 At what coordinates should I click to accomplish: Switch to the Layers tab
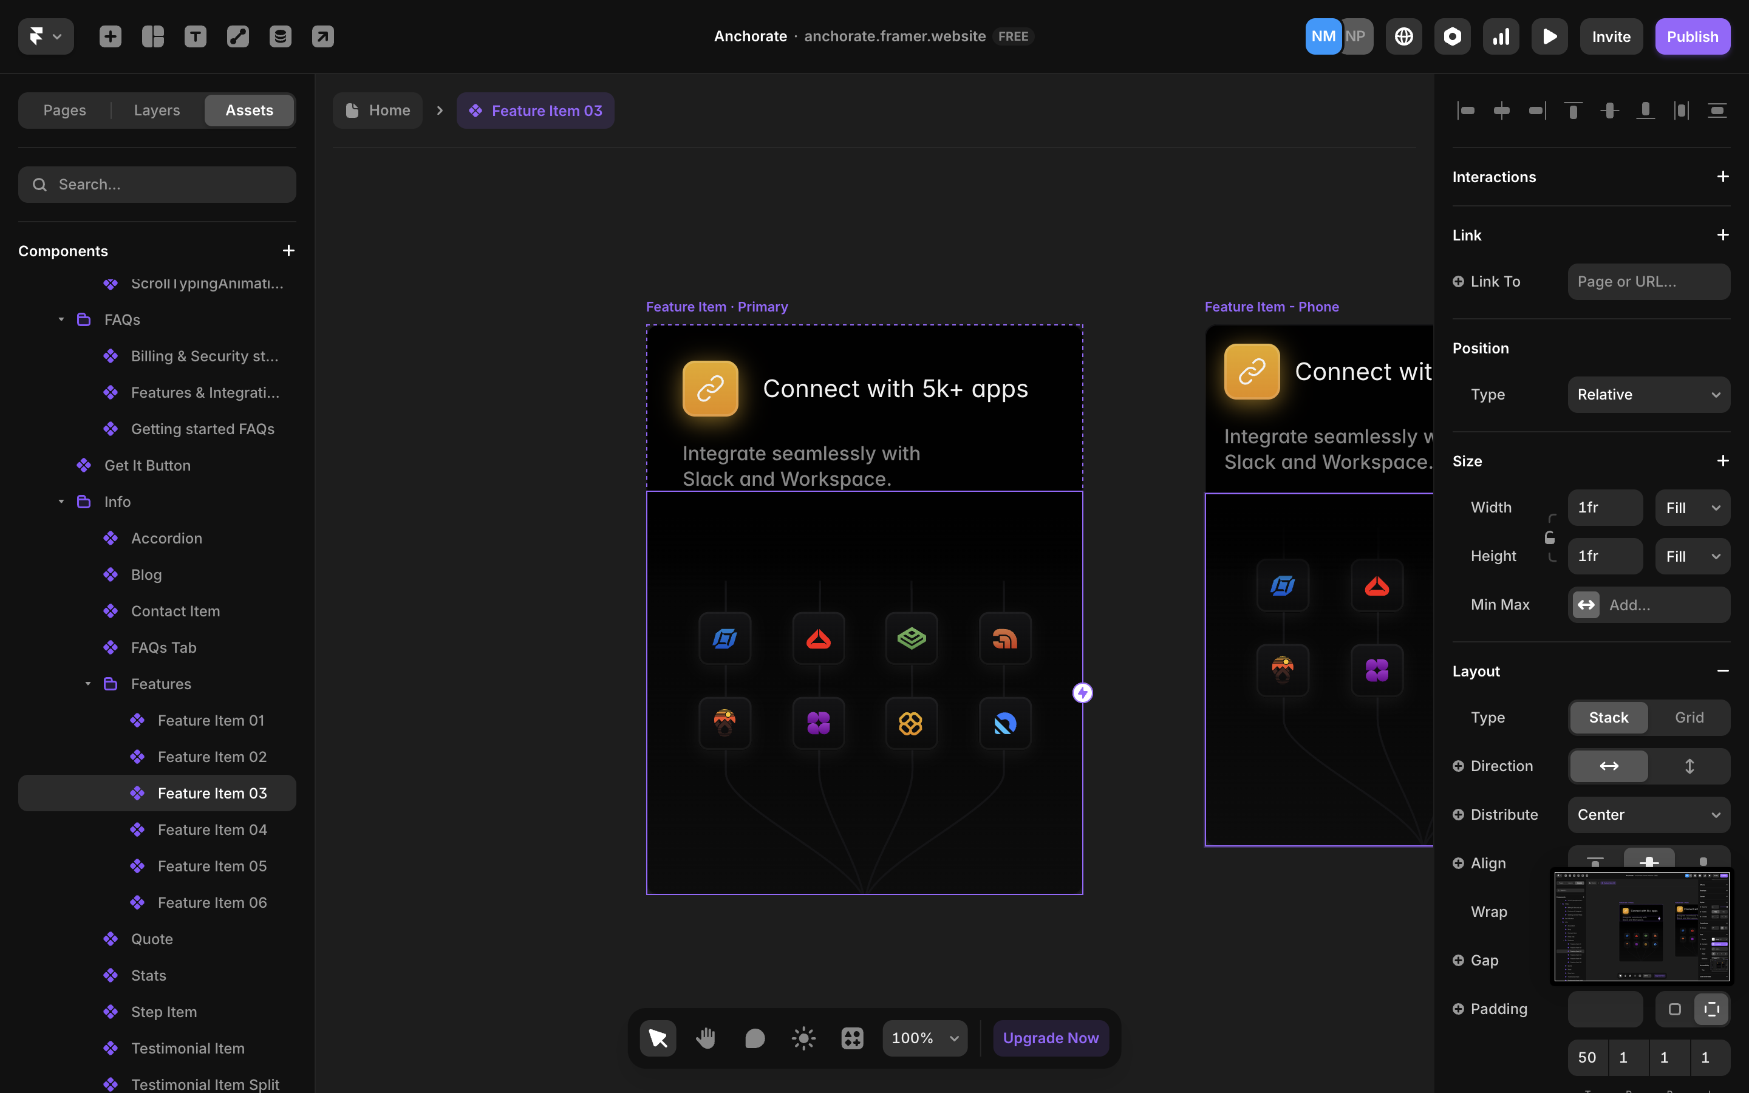pyautogui.click(x=156, y=110)
